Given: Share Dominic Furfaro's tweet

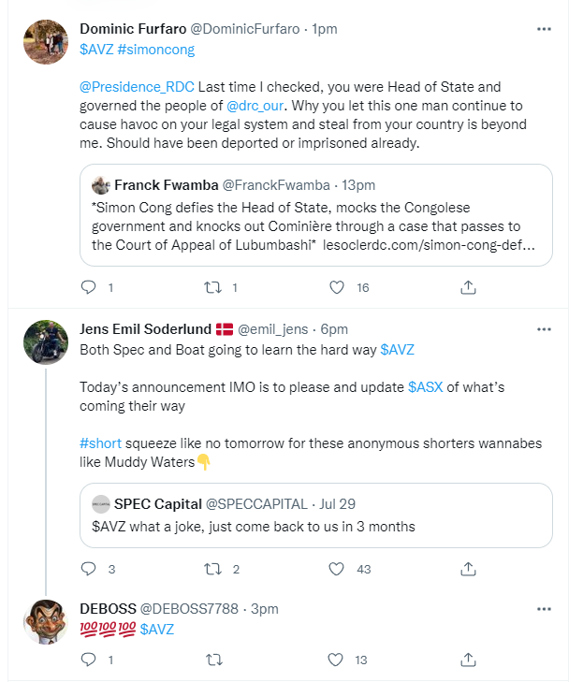Looking at the screenshot, I should 468,287.
